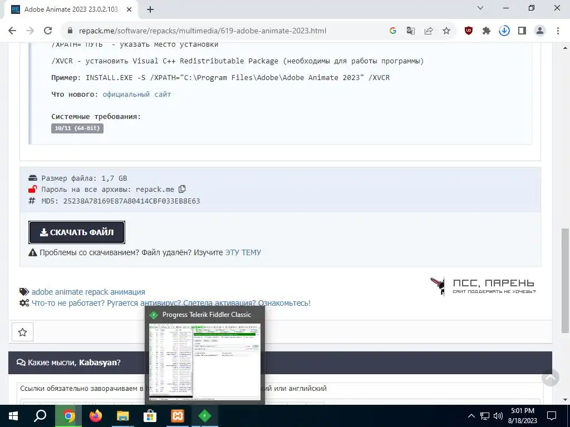Open the profile avatar menu
This screenshot has width=570, height=427.
pos(540,31)
